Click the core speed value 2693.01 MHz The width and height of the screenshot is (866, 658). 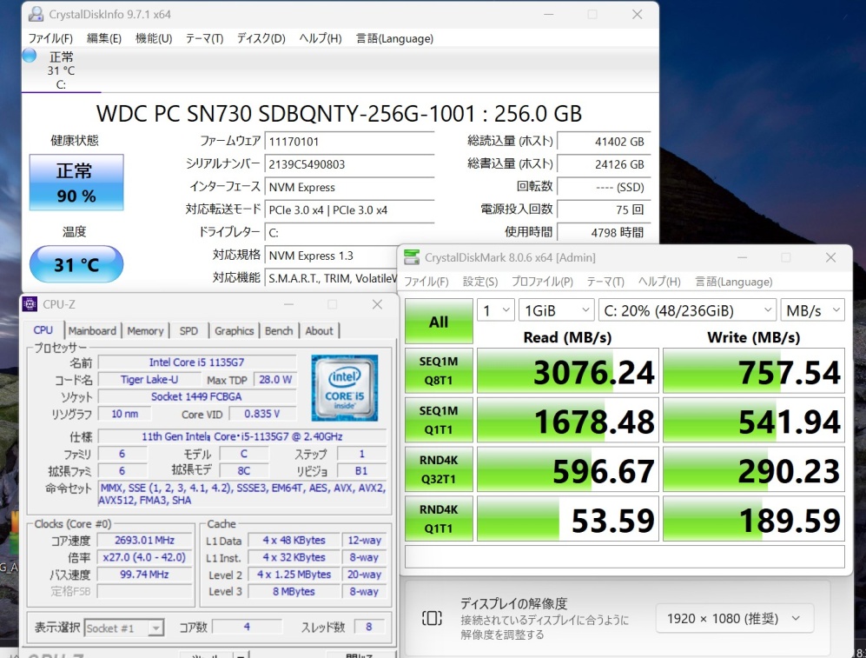point(145,540)
